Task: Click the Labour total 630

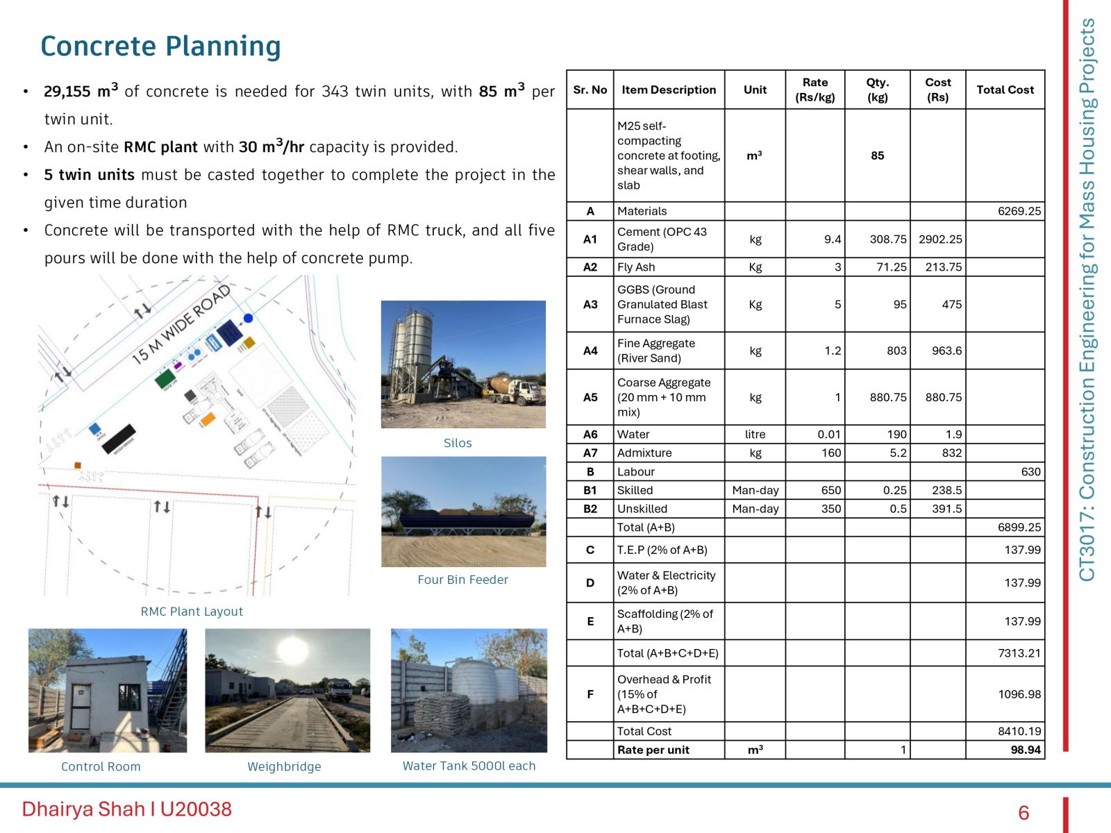Action: click(1030, 471)
